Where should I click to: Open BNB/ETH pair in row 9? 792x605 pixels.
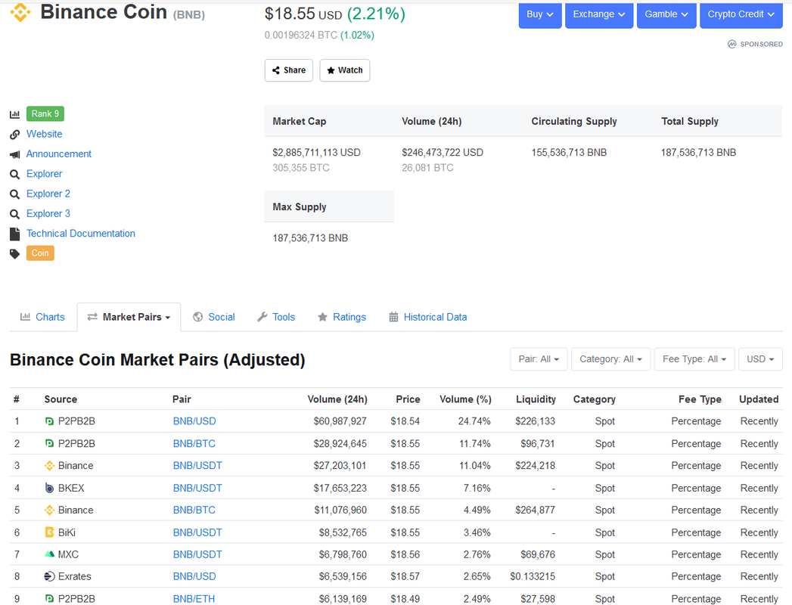click(194, 598)
